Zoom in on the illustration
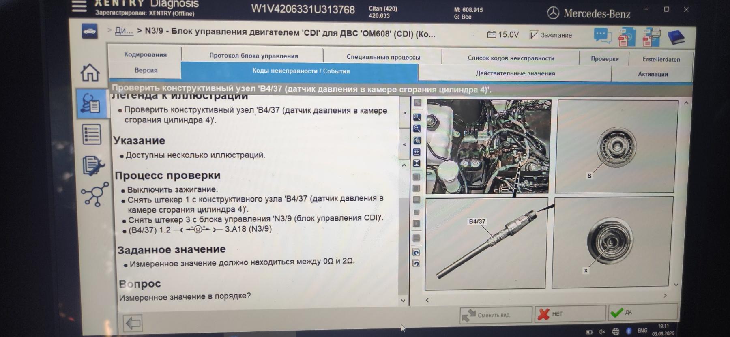The image size is (730, 337). tap(417, 117)
